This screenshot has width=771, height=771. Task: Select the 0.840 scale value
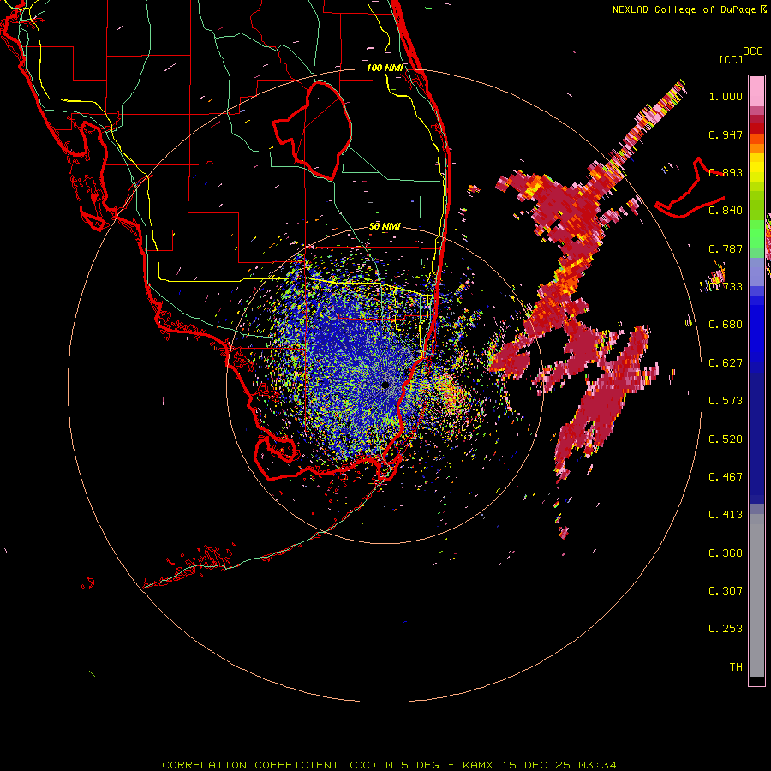[726, 211]
